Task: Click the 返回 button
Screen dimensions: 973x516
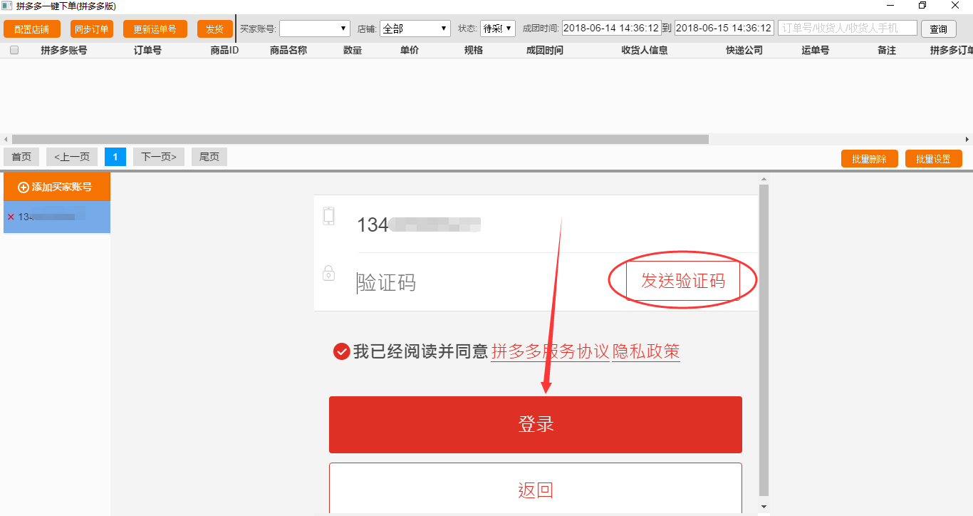Action: [536, 488]
